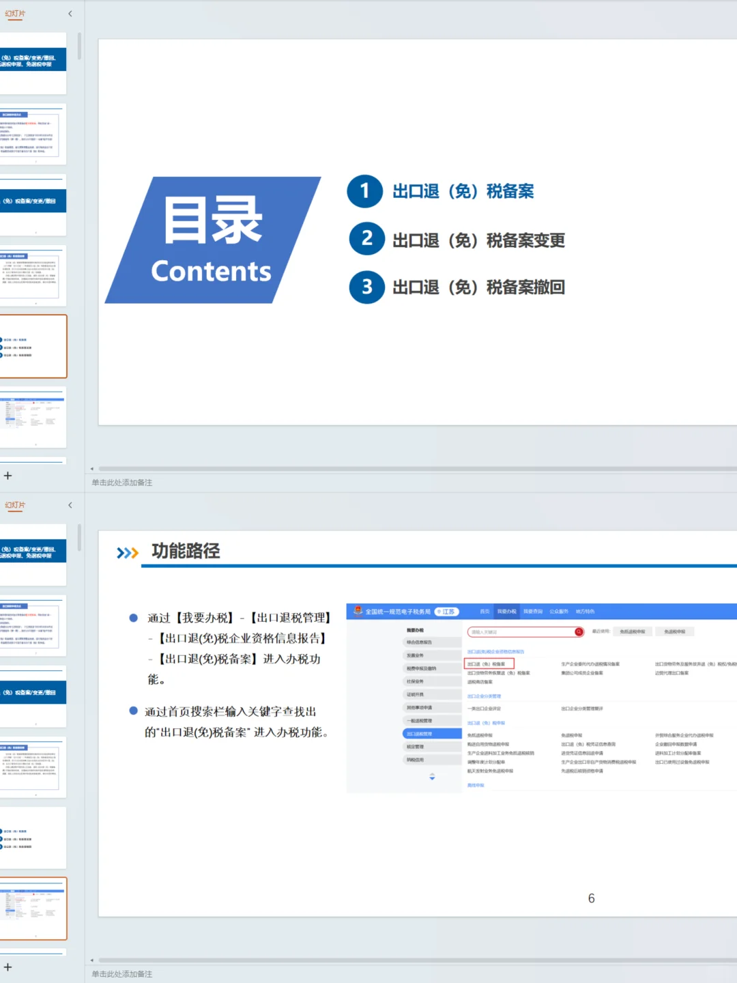
Task: Open the blue title slide thumbnail in the 目录 window
Action: tap(33, 63)
